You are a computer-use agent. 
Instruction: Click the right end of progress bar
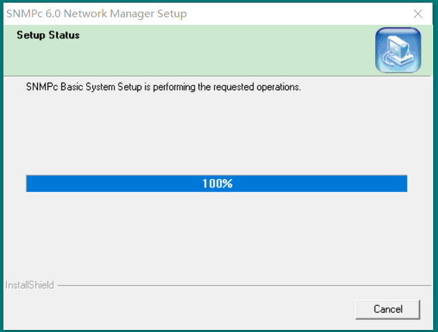pos(404,184)
